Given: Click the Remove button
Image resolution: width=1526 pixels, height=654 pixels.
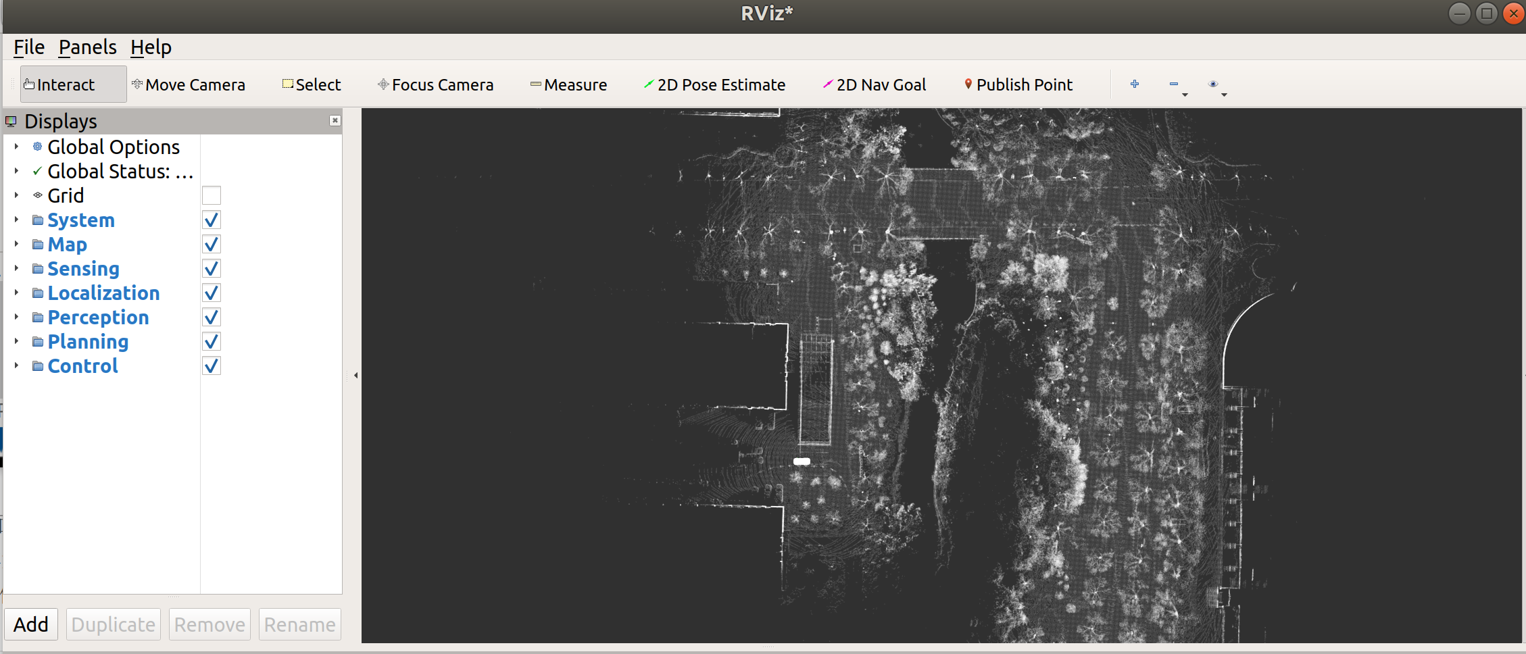Looking at the screenshot, I should pyautogui.click(x=210, y=624).
